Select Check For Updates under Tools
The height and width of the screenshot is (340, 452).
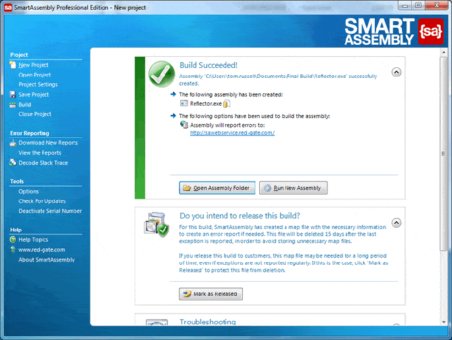(42, 201)
